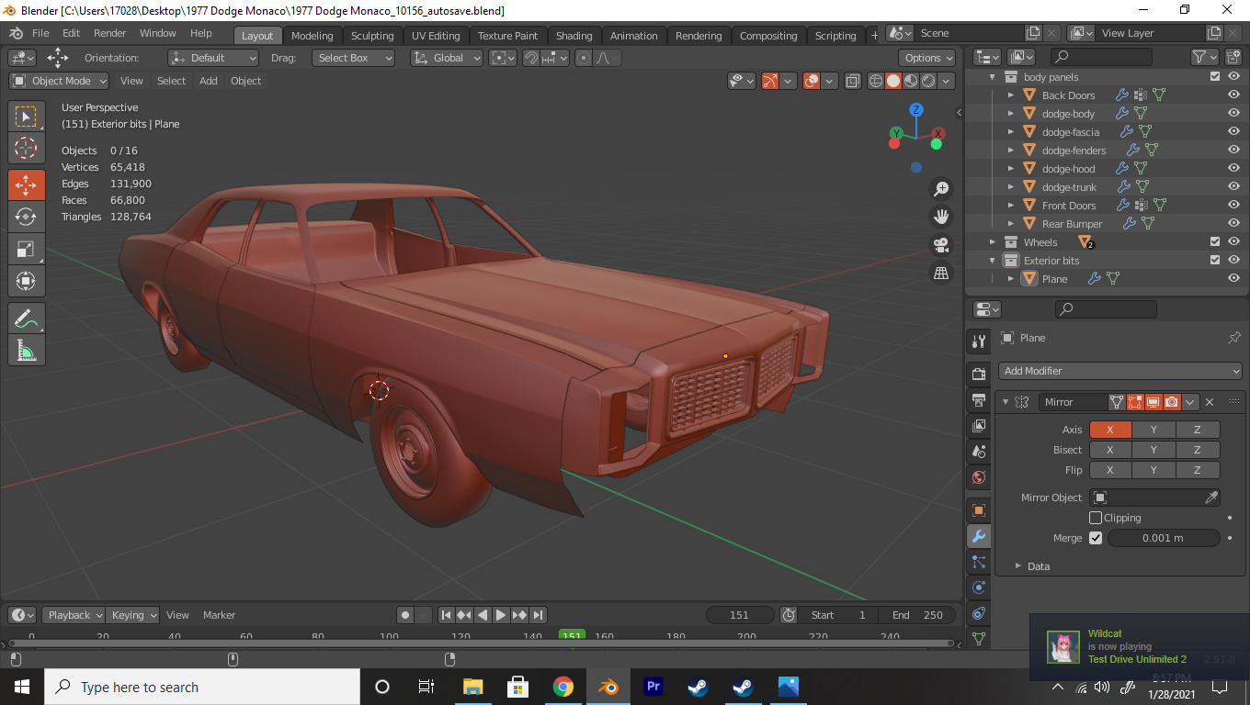Screen dimensions: 1250x705
Task: Open the View Layer properties tab
Action: (x=979, y=426)
